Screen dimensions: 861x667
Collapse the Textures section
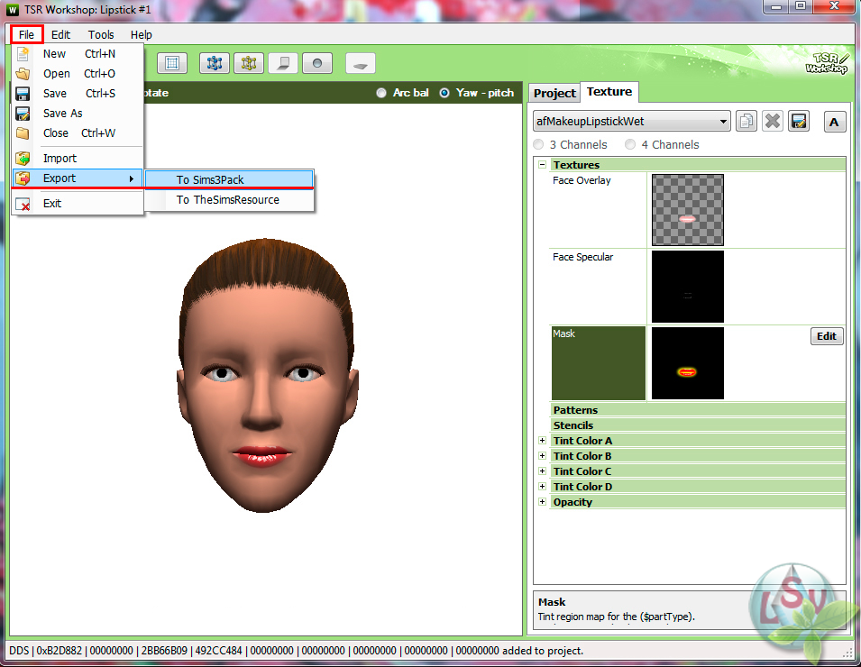pyautogui.click(x=543, y=164)
